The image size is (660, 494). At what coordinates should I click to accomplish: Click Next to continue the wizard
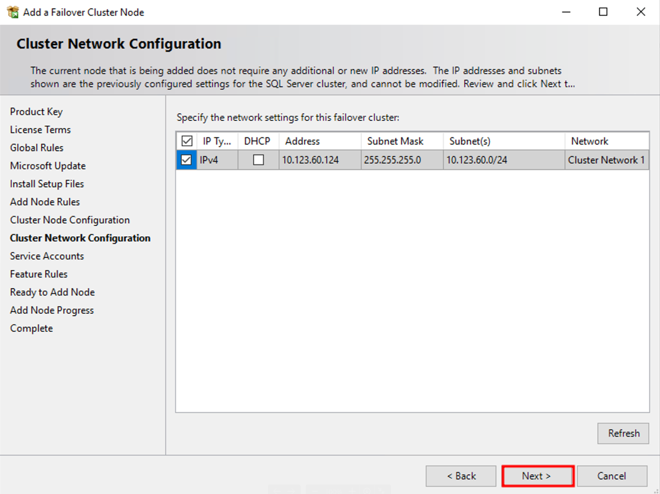click(537, 476)
